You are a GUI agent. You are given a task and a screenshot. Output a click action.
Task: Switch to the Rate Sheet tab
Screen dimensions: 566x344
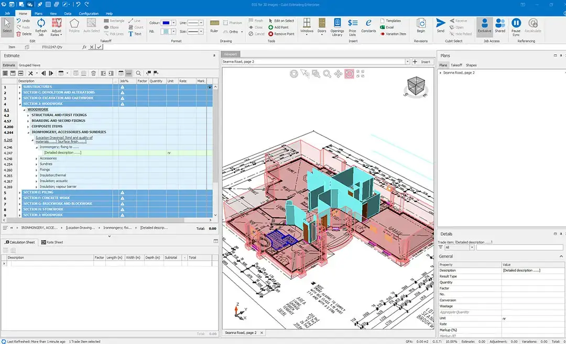(x=52, y=242)
